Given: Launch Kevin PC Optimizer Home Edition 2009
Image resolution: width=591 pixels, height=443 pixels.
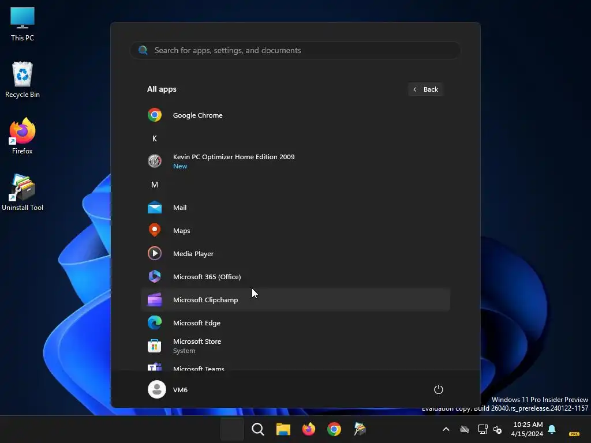Looking at the screenshot, I should [x=295, y=162].
